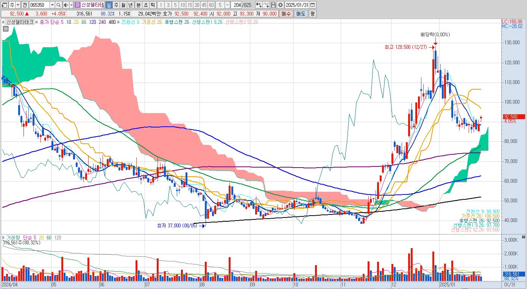Select the 10 minute interval

click(x=182, y=5)
